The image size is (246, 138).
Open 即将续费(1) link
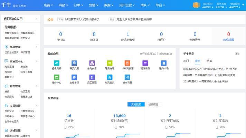165,54
